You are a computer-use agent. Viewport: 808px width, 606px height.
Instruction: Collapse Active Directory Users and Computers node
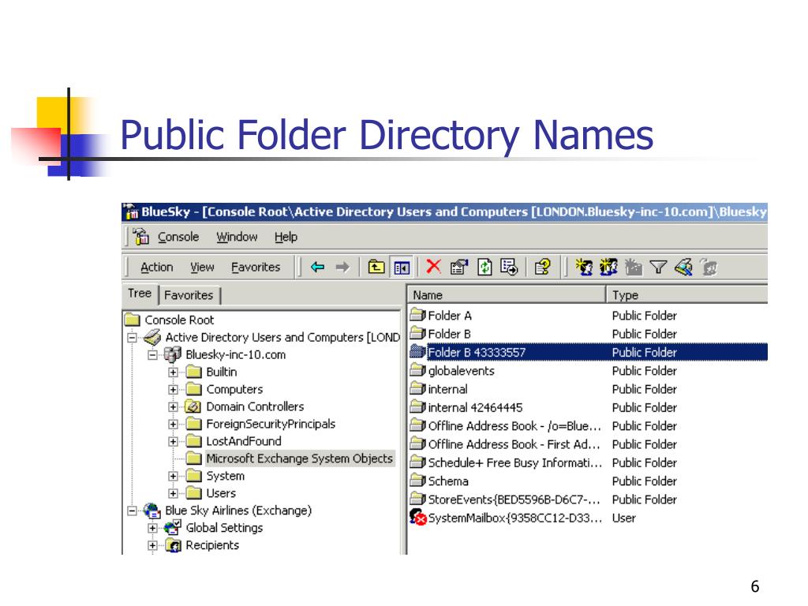[132, 338]
